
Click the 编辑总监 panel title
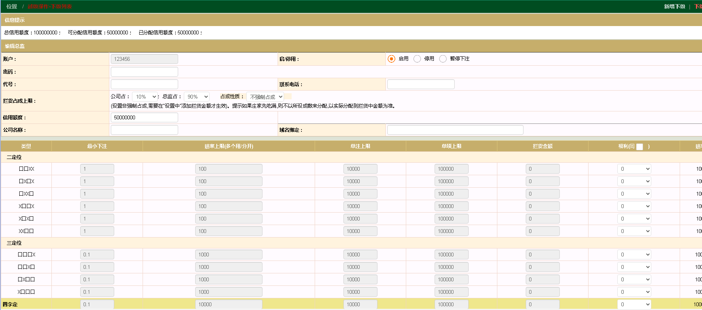(x=15, y=46)
